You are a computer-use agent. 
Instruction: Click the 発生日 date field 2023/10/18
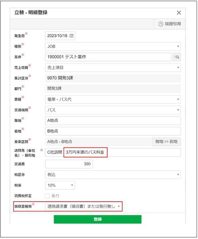(x=57, y=36)
